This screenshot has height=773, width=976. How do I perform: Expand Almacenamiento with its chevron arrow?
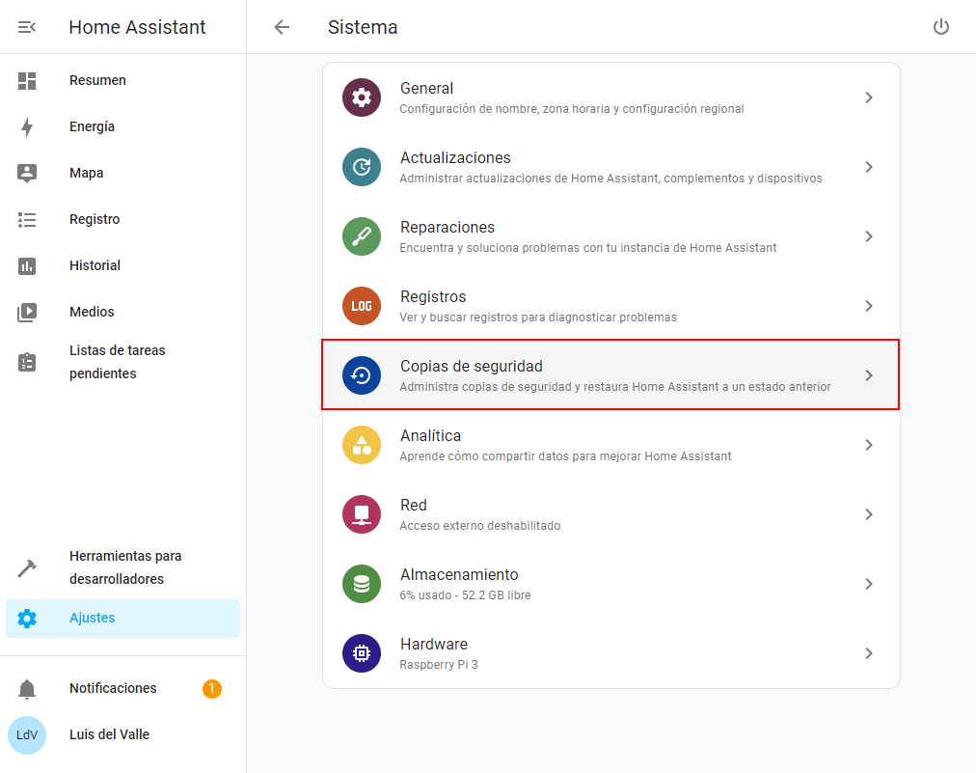tap(869, 584)
